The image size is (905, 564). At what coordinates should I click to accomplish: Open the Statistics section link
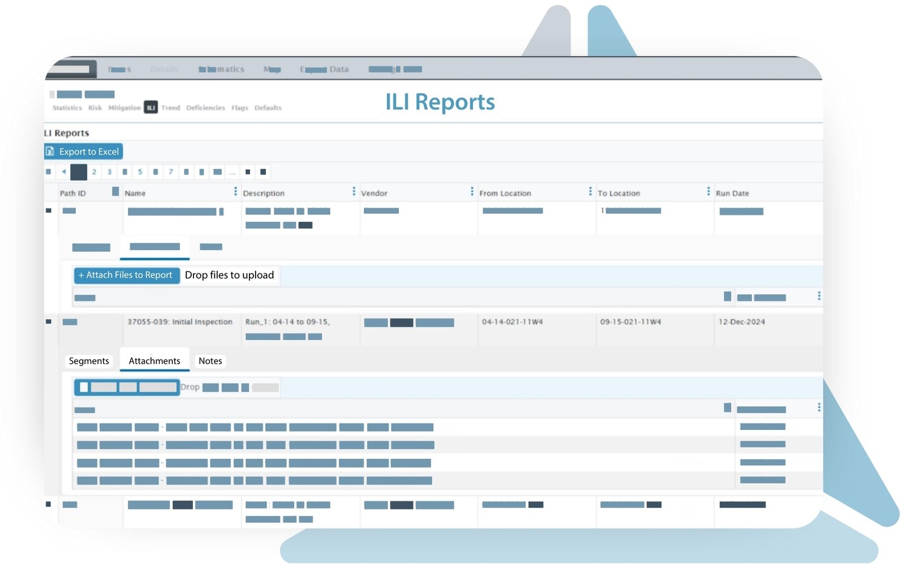coord(67,108)
